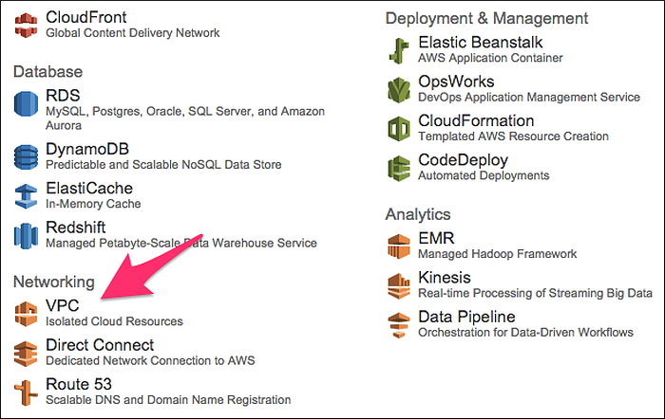Click 'Orchestration for Data-Driven Workflows' text
This screenshot has height=419, width=665.
coord(526,333)
